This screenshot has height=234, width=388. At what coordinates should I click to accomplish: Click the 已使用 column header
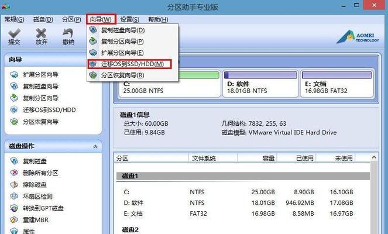pos(297,158)
